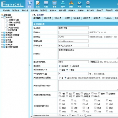Expand the 数据表与系统模型 tree node
This screenshot has width=118, height=118.
pos(2,35)
